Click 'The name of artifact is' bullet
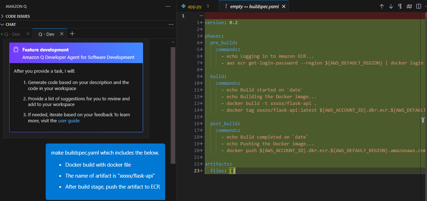Image resolution: width=427 pixels, height=201 pixels. 110,176
